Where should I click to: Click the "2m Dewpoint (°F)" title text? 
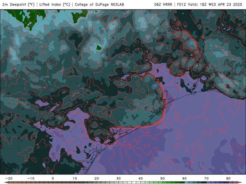(18, 5)
